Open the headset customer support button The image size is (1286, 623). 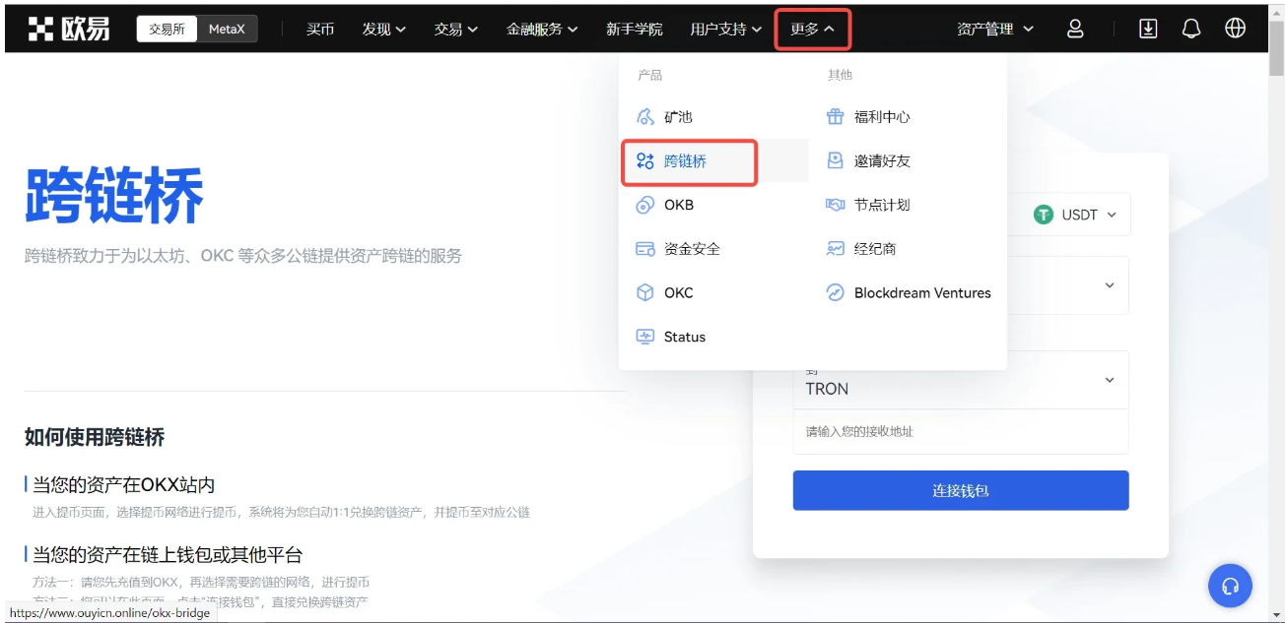point(1230,587)
